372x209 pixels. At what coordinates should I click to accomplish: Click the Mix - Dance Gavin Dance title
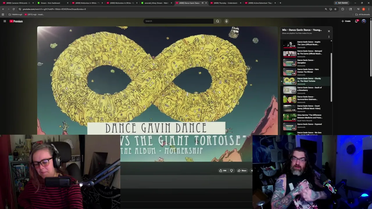[x=302, y=30]
